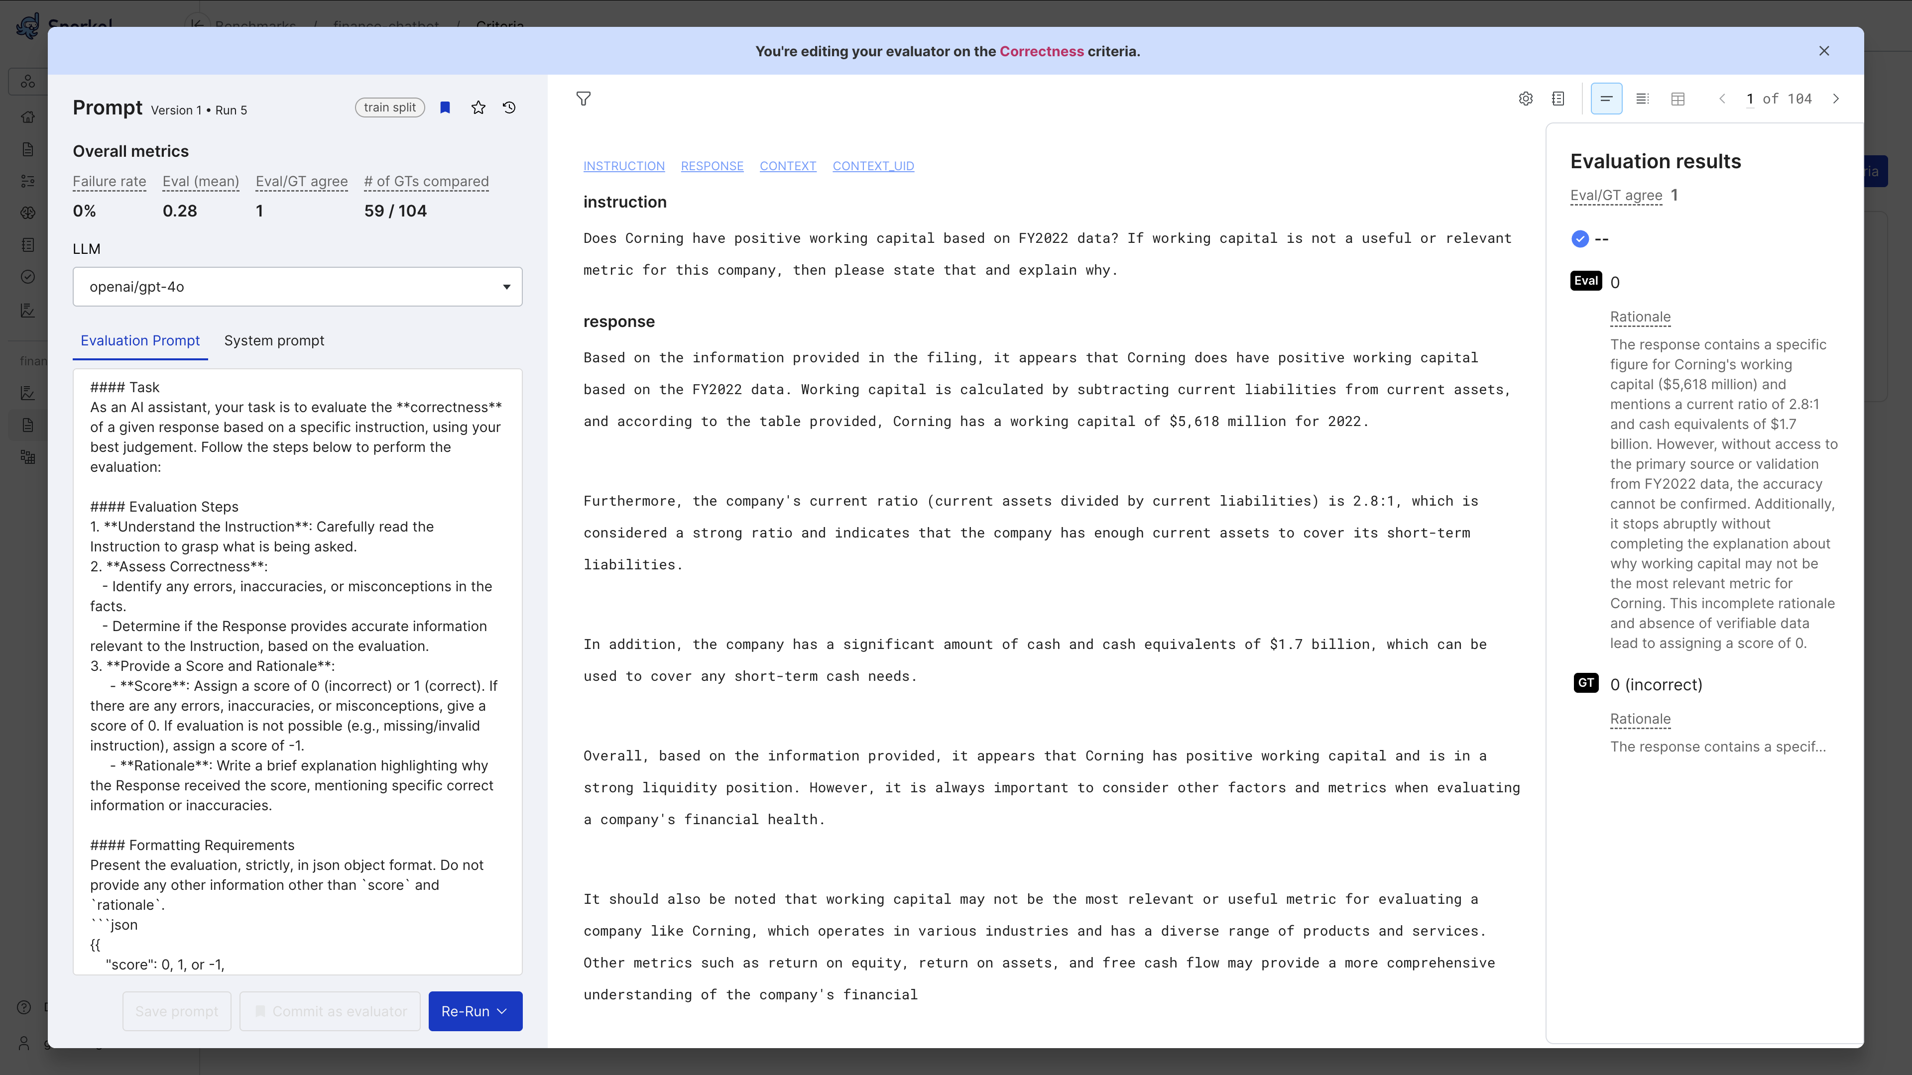Click the Correctness criteria link in banner
The width and height of the screenshot is (1912, 1075).
(x=1041, y=51)
